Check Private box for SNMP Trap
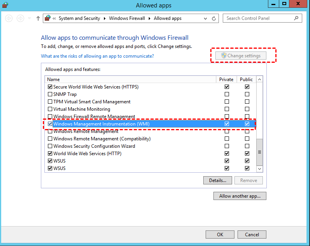Viewport: 310px width, 246px height. click(227, 94)
